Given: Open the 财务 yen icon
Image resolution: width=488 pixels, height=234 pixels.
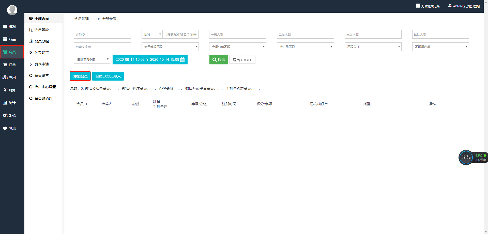Looking at the screenshot, I should click(5, 90).
